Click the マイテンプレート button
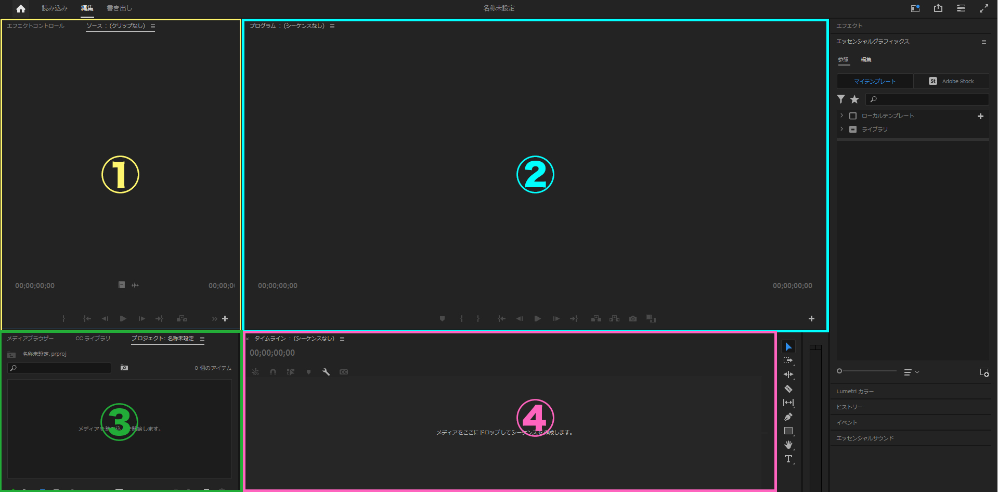998x492 pixels. (874, 81)
